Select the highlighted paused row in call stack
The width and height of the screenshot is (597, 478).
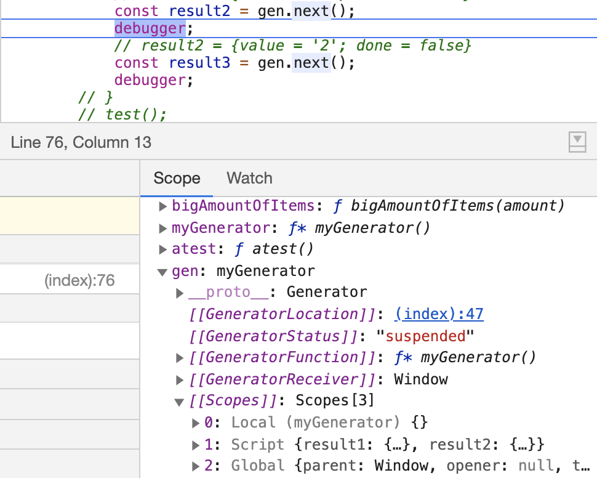[70, 216]
